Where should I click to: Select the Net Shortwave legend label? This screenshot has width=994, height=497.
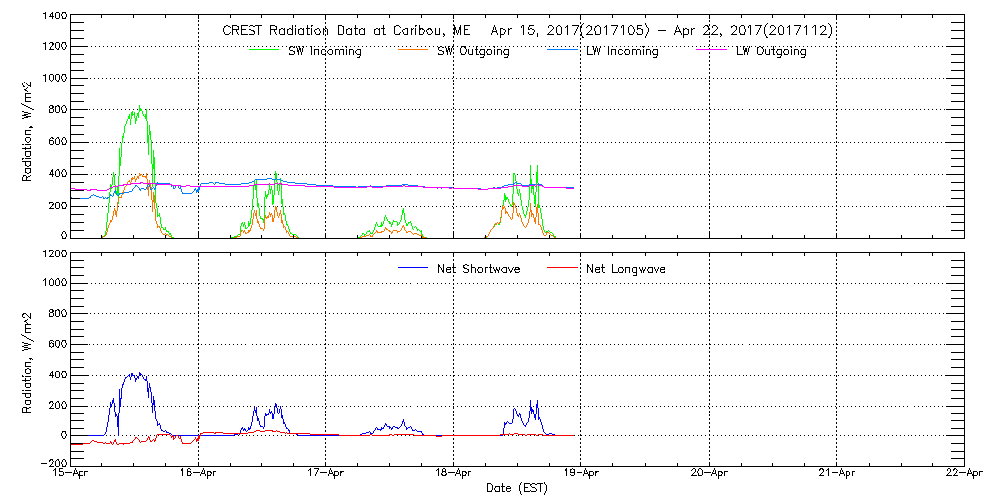tap(478, 269)
